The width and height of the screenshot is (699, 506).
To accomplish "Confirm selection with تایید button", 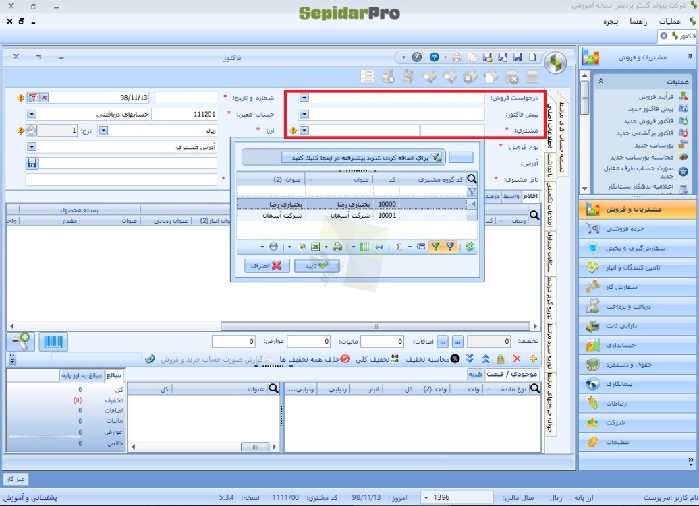I will coord(317,265).
